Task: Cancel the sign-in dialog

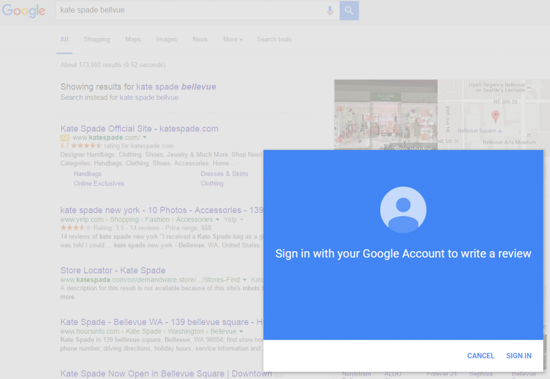Action: pyautogui.click(x=480, y=355)
